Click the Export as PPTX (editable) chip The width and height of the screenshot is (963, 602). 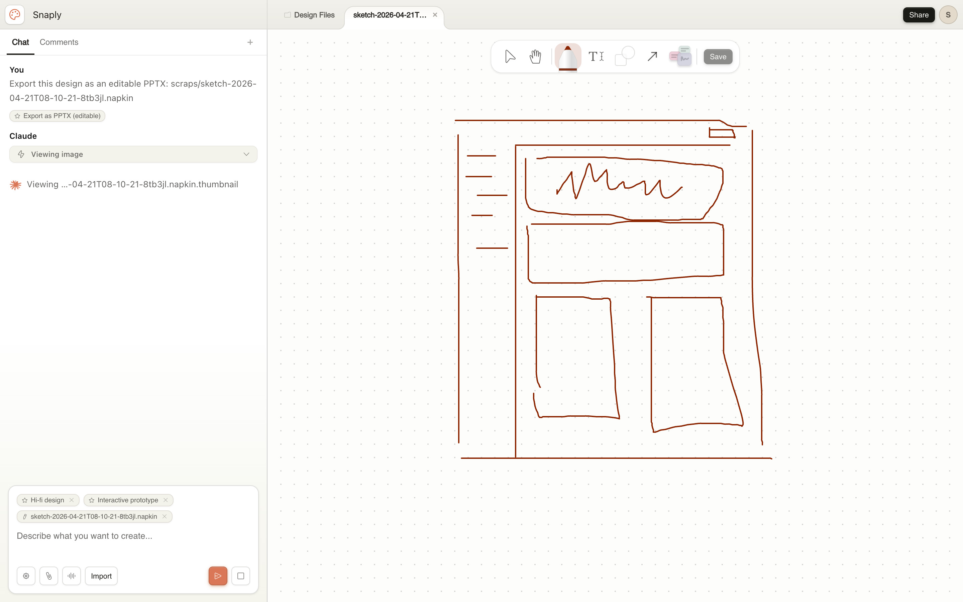[x=57, y=116]
